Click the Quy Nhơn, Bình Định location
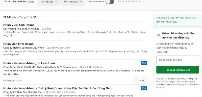 pyautogui.click(x=58, y=48)
